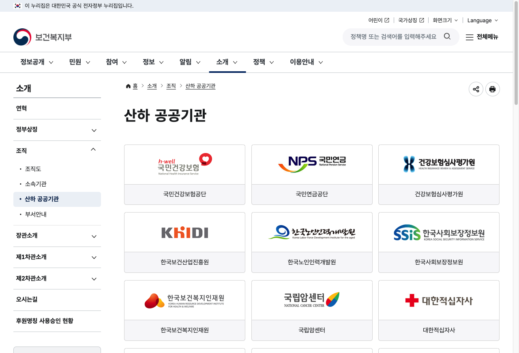The height and width of the screenshot is (353, 519).
Task: Click the 대한적십자사 card label
Action: coord(439,330)
